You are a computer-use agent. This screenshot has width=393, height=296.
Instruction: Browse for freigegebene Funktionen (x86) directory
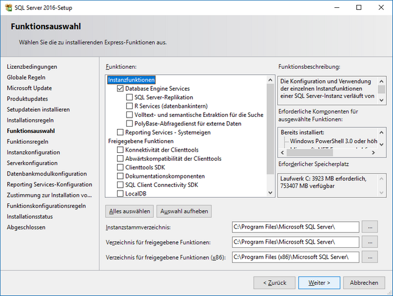point(370,257)
